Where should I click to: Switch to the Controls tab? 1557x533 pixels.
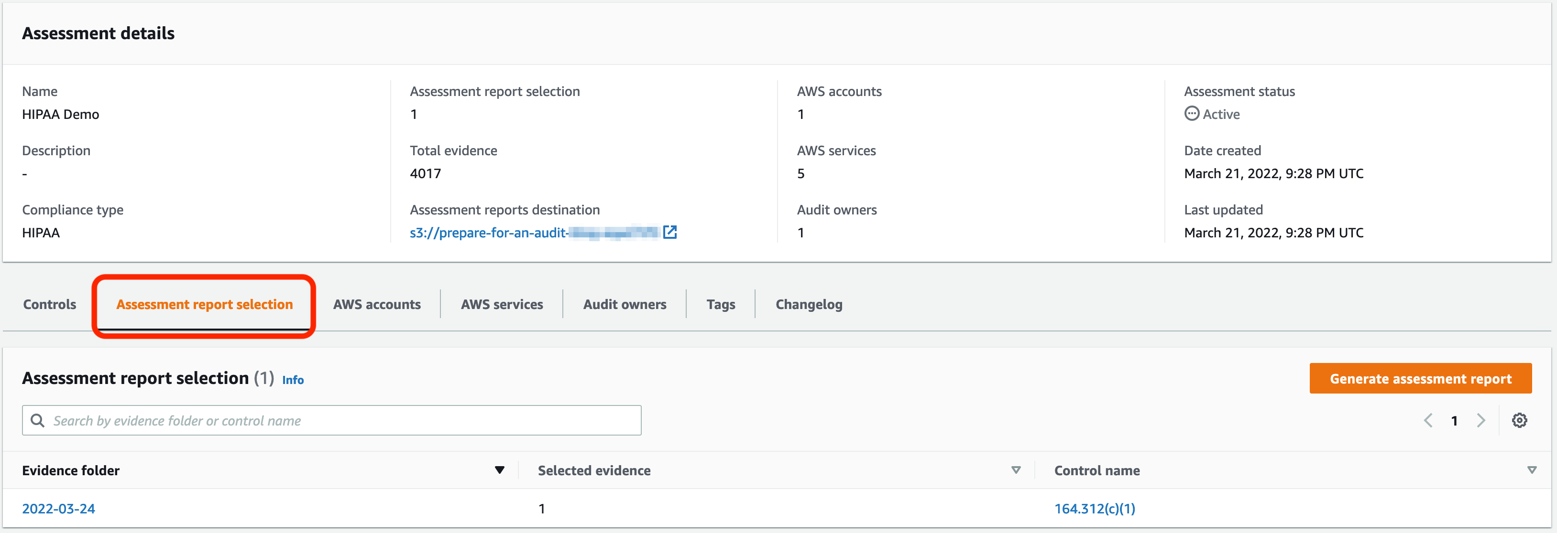click(x=49, y=304)
